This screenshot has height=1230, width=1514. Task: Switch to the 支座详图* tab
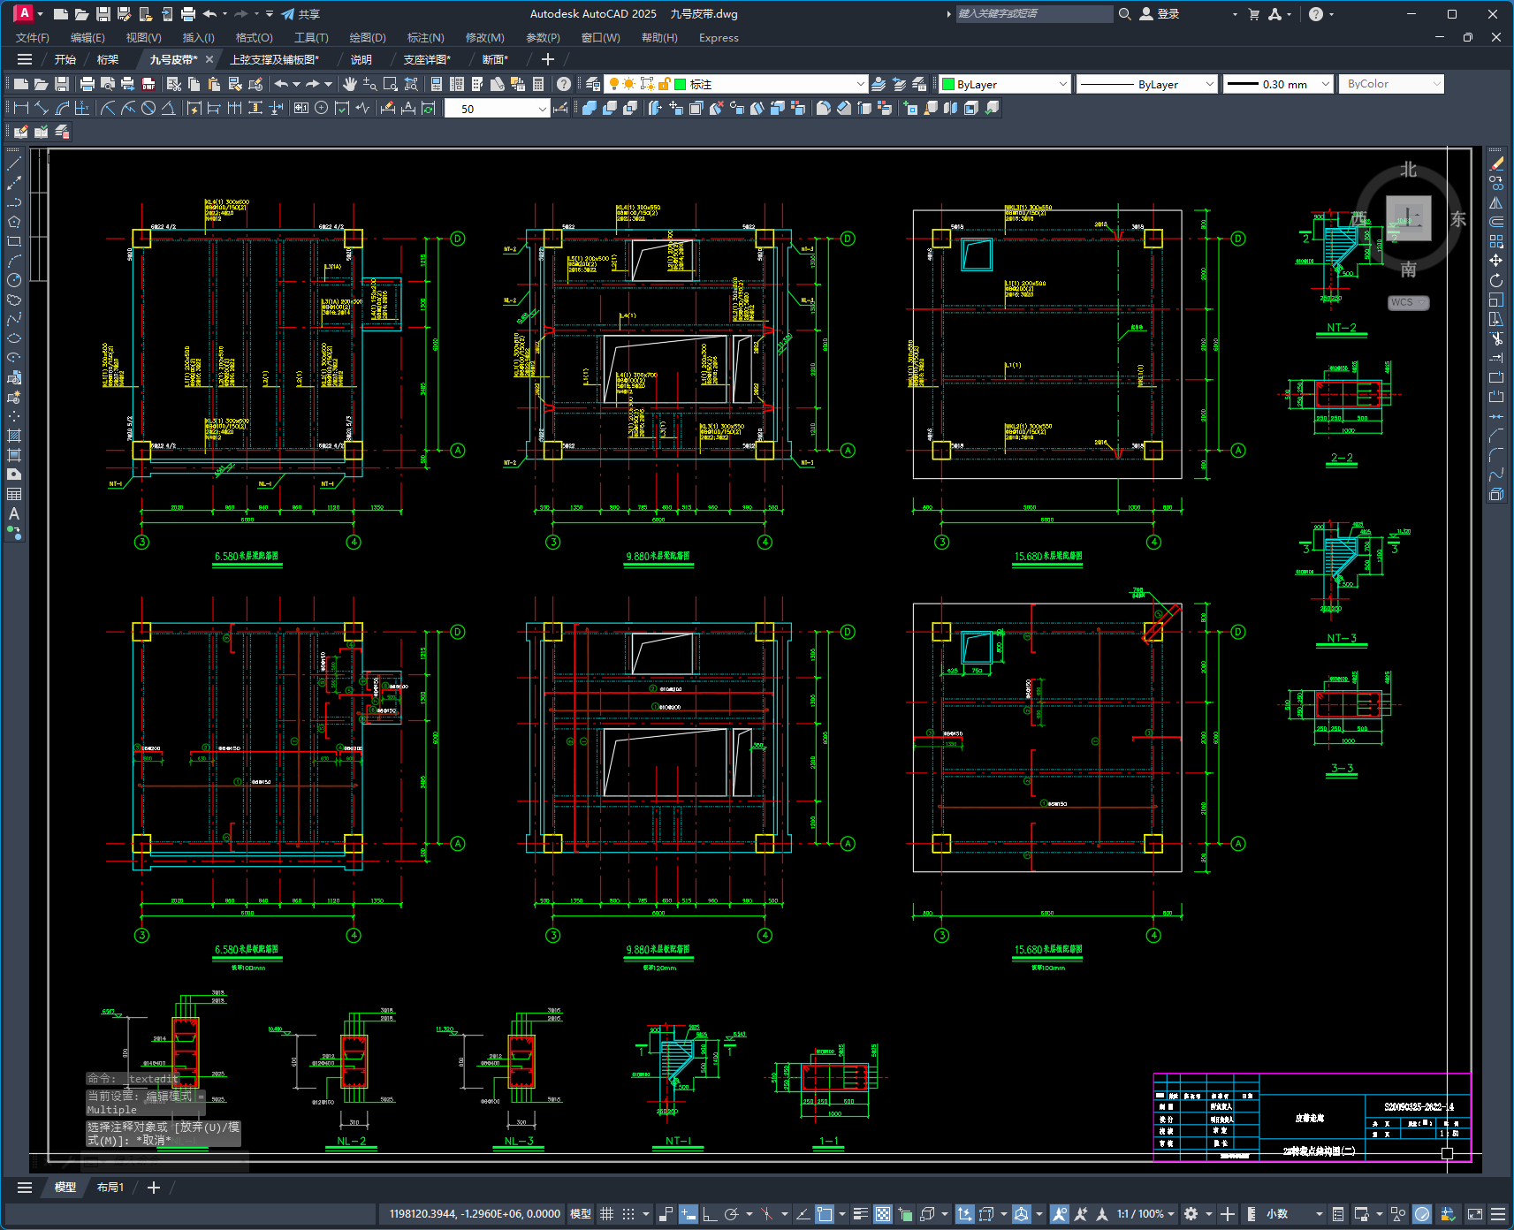coord(427,59)
